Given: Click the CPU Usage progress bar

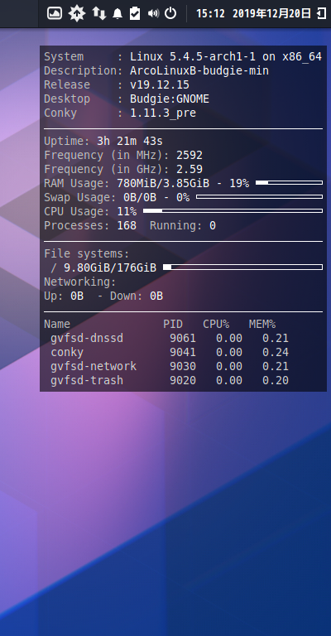Looking at the screenshot, I should (233, 211).
